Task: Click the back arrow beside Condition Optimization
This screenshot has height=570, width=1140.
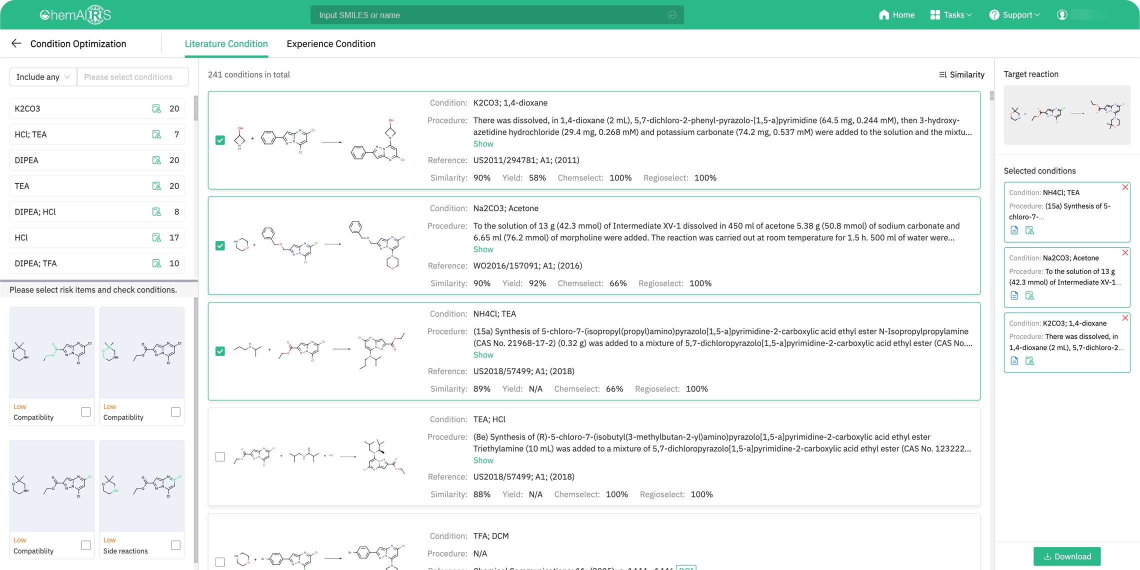Action: point(16,43)
